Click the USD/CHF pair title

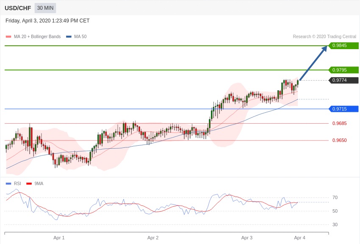coord(18,8)
